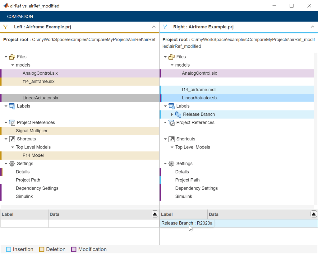Collapse the models folder in left tree

pos(13,65)
